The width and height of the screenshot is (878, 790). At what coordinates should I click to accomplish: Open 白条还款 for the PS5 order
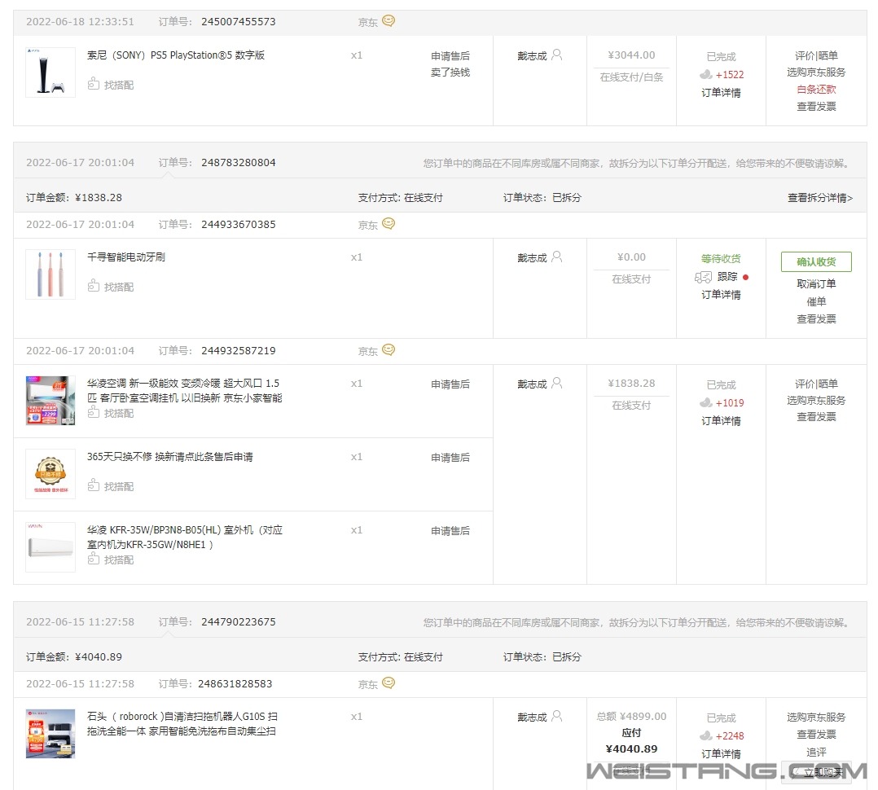coord(816,90)
